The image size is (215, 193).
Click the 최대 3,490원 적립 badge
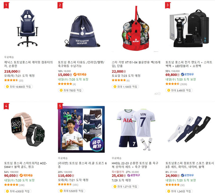click(179, 90)
